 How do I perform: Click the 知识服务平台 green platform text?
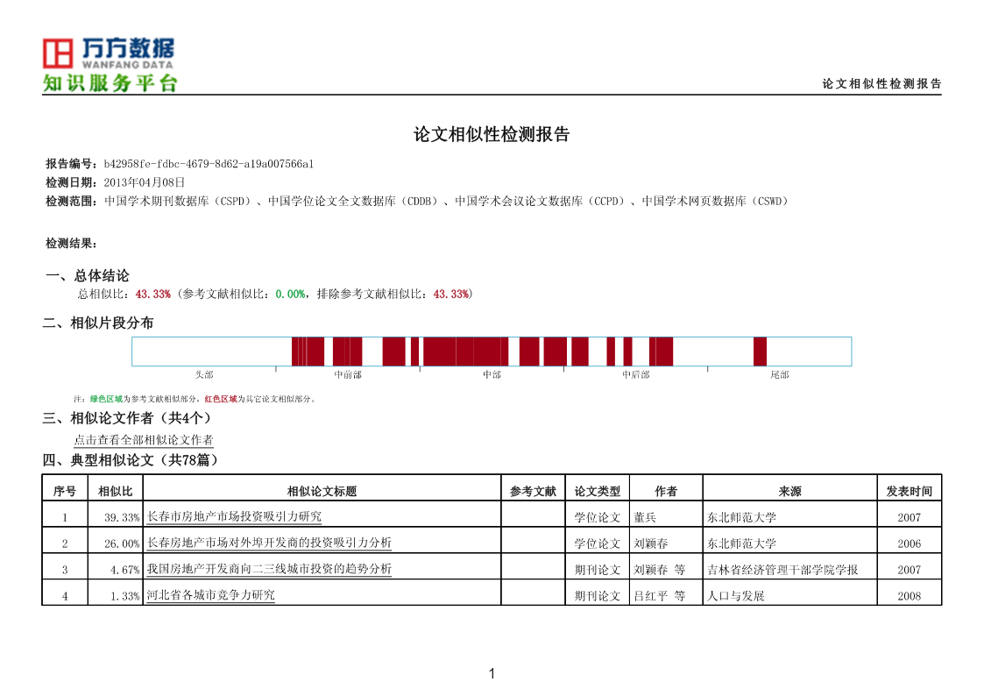pos(110,83)
